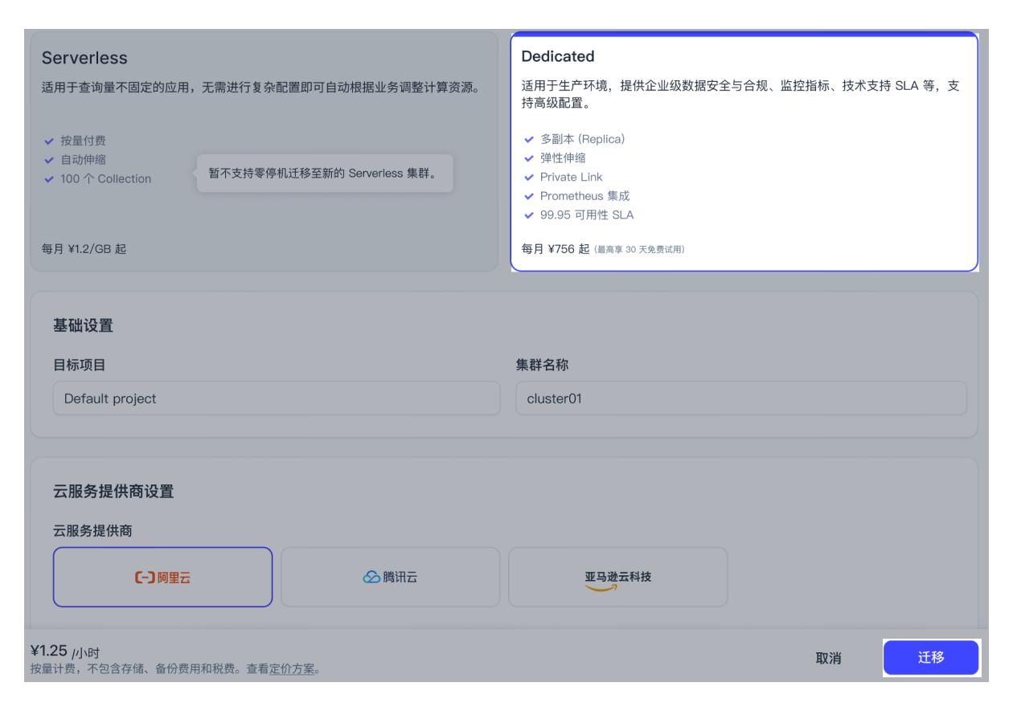Click the 每月 ¥1.2/GB 起 price text
The image size is (1013, 711).
coord(84,249)
